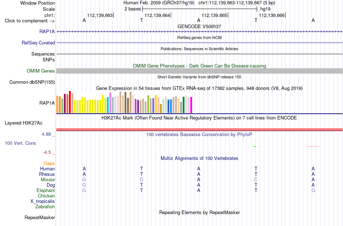343x226 pixels.
Task: Click the '2 bases' scale label
Action: tap(133, 9)
